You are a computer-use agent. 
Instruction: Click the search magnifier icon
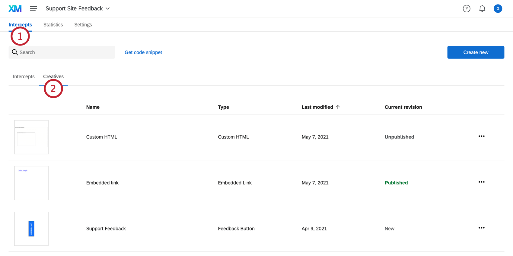(x=15, y=52)
